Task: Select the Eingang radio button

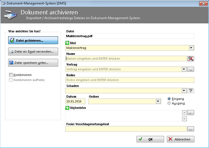Action: (x=169, y=99)
